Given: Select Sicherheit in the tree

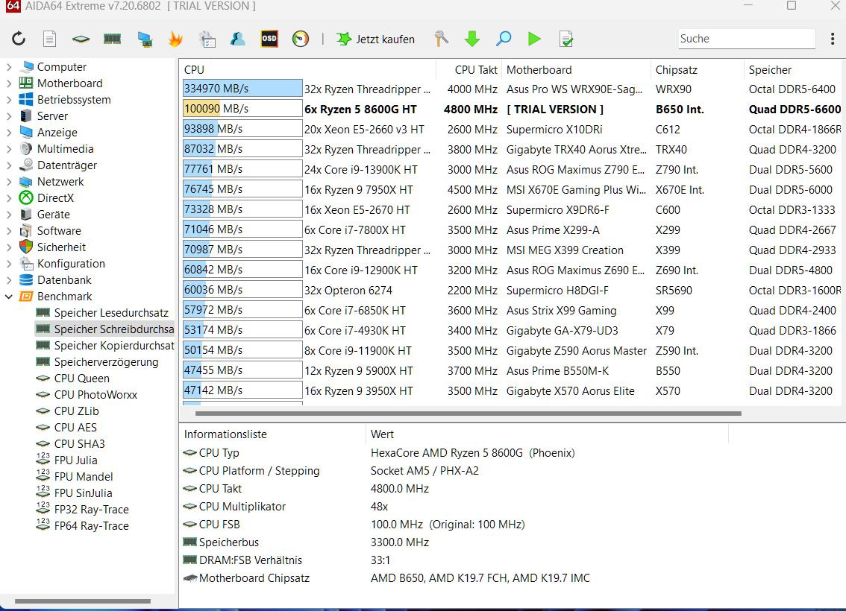Looking at the screenshot, I should coord(61,247).
